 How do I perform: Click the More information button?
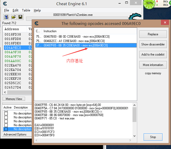coord(153,65)
